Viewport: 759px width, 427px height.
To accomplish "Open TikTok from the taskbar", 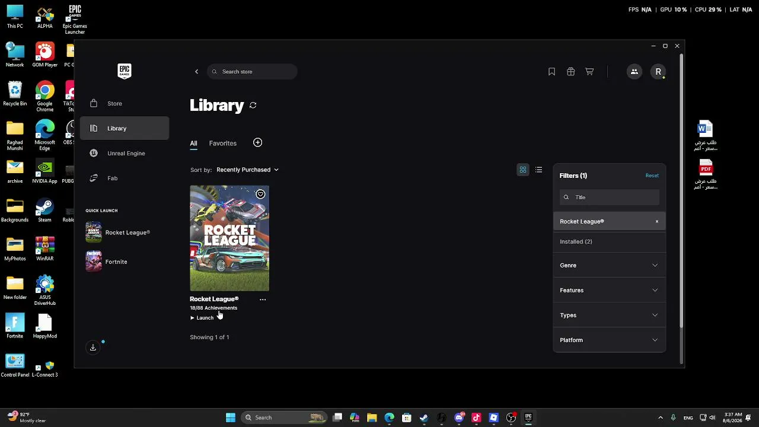I will click(x=476, y=418).
